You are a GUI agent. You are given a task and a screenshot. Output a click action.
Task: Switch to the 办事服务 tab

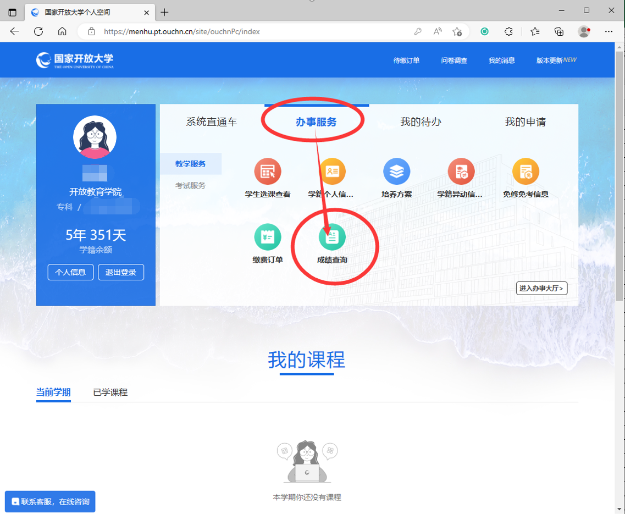316,122
